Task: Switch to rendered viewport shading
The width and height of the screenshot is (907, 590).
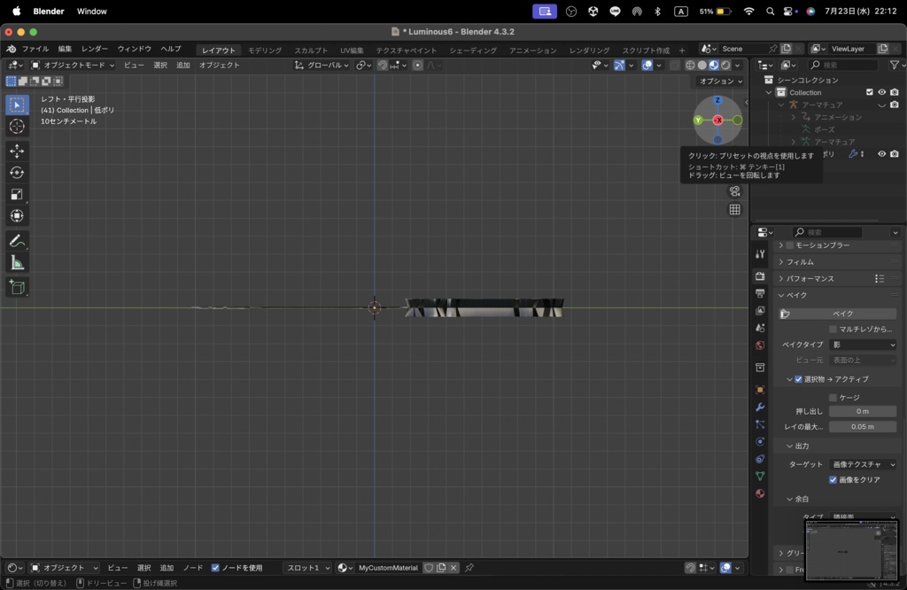Action: click(725, 66)
